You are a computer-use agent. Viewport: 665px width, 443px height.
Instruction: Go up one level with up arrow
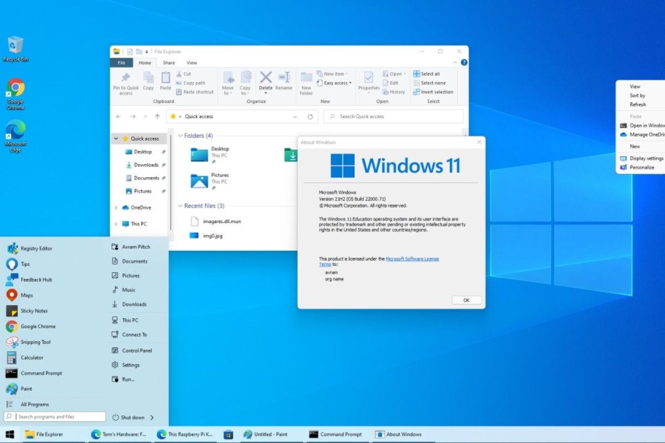(x=157, y=117)
